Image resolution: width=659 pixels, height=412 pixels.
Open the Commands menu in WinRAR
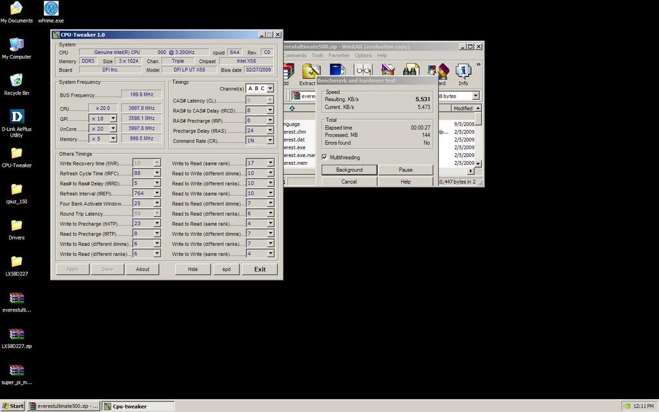pos(295,55)
